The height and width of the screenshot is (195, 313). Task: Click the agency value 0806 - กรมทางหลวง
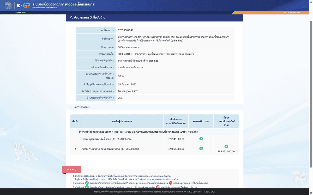(129, 47)
